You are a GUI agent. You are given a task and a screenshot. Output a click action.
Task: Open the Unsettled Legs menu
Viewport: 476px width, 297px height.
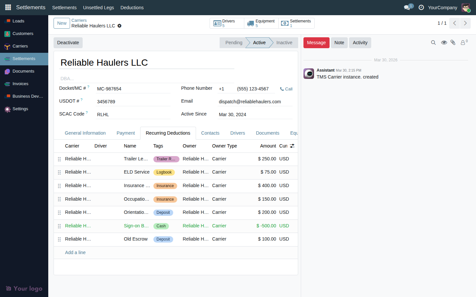(x=99, y=7)
